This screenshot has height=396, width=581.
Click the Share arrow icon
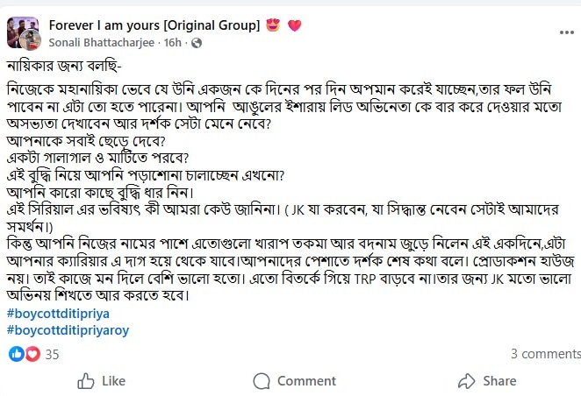[466, 381]
